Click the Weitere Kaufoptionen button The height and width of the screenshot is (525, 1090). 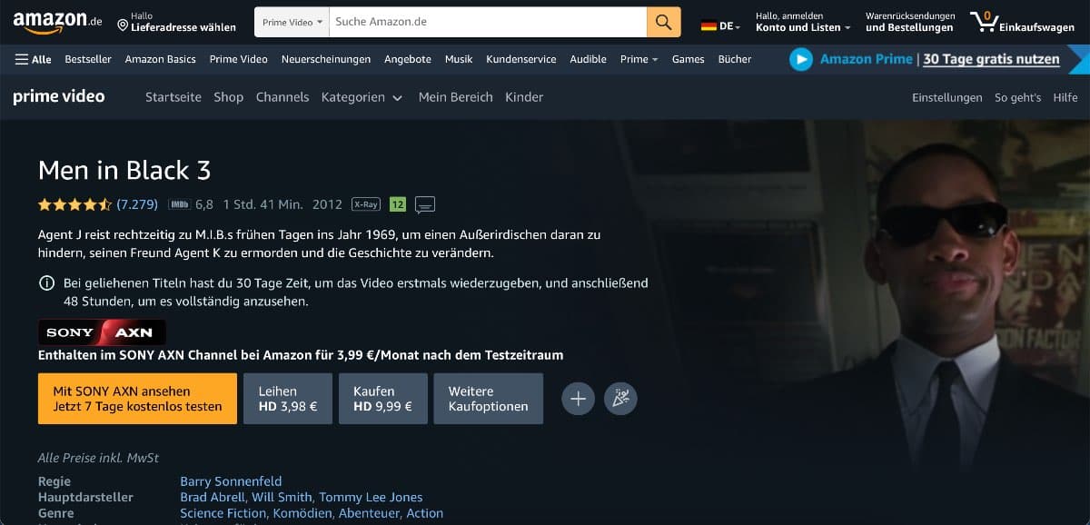click(489, 399)
